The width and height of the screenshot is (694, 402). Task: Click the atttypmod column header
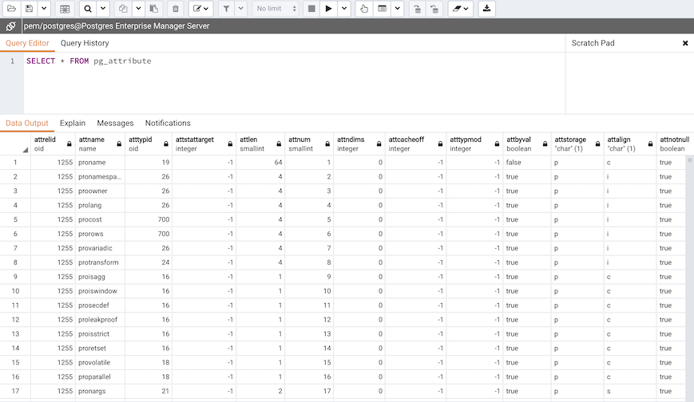click(x=474, y=144)
